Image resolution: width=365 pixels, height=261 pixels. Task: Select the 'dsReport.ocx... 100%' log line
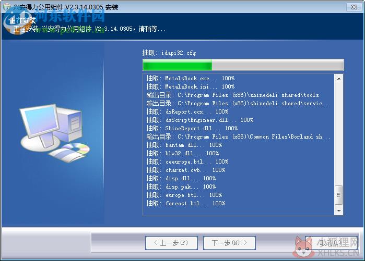point(187,111)
